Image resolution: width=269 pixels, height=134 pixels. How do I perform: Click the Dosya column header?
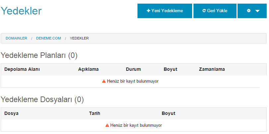click(12, 113)
